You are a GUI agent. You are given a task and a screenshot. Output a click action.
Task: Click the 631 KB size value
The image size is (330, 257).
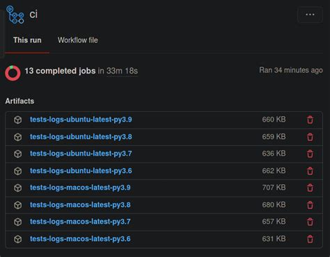click(274, 239)
